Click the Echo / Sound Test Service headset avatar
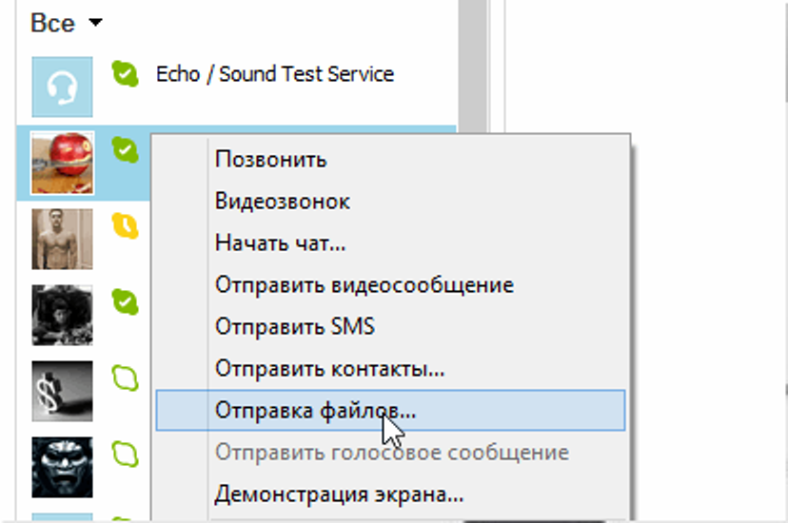Image resolution: width=788 pixels, height=523 pixels. [63, 87]
